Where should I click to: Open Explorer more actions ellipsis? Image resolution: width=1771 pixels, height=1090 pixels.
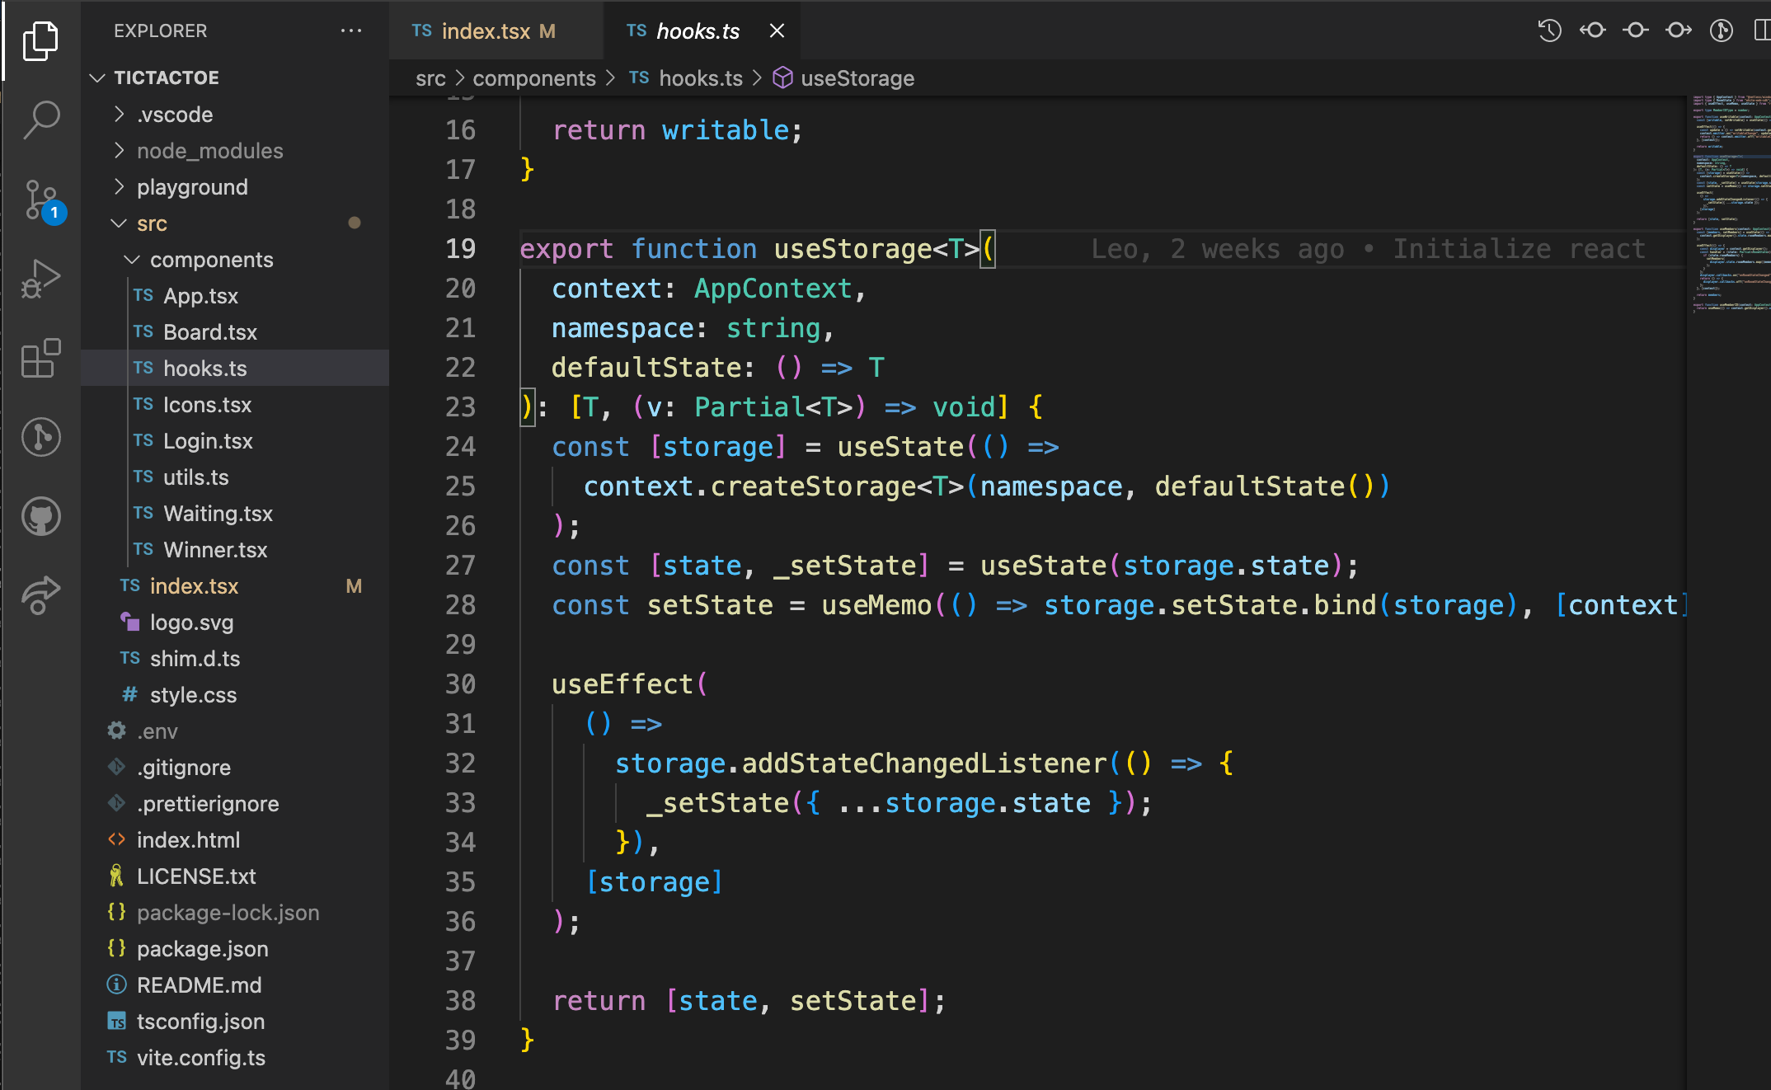[x=351, y=31]
